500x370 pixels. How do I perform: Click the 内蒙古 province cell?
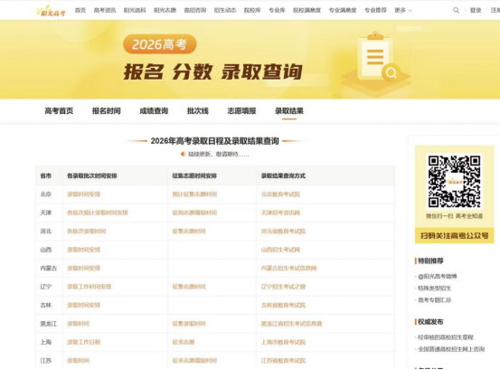click(49, 269)
